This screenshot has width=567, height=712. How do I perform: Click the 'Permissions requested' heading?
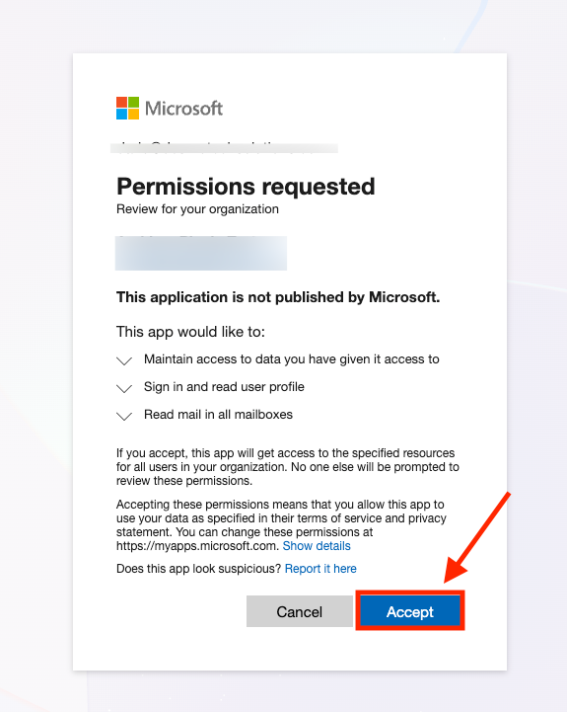pyautogui.click(x=246, y=187)
